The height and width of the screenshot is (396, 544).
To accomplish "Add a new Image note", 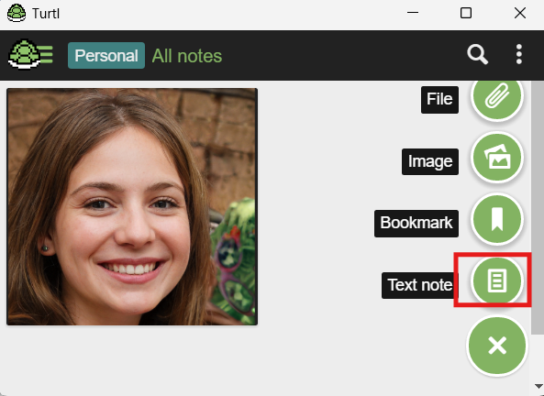I will click(497, 158).
